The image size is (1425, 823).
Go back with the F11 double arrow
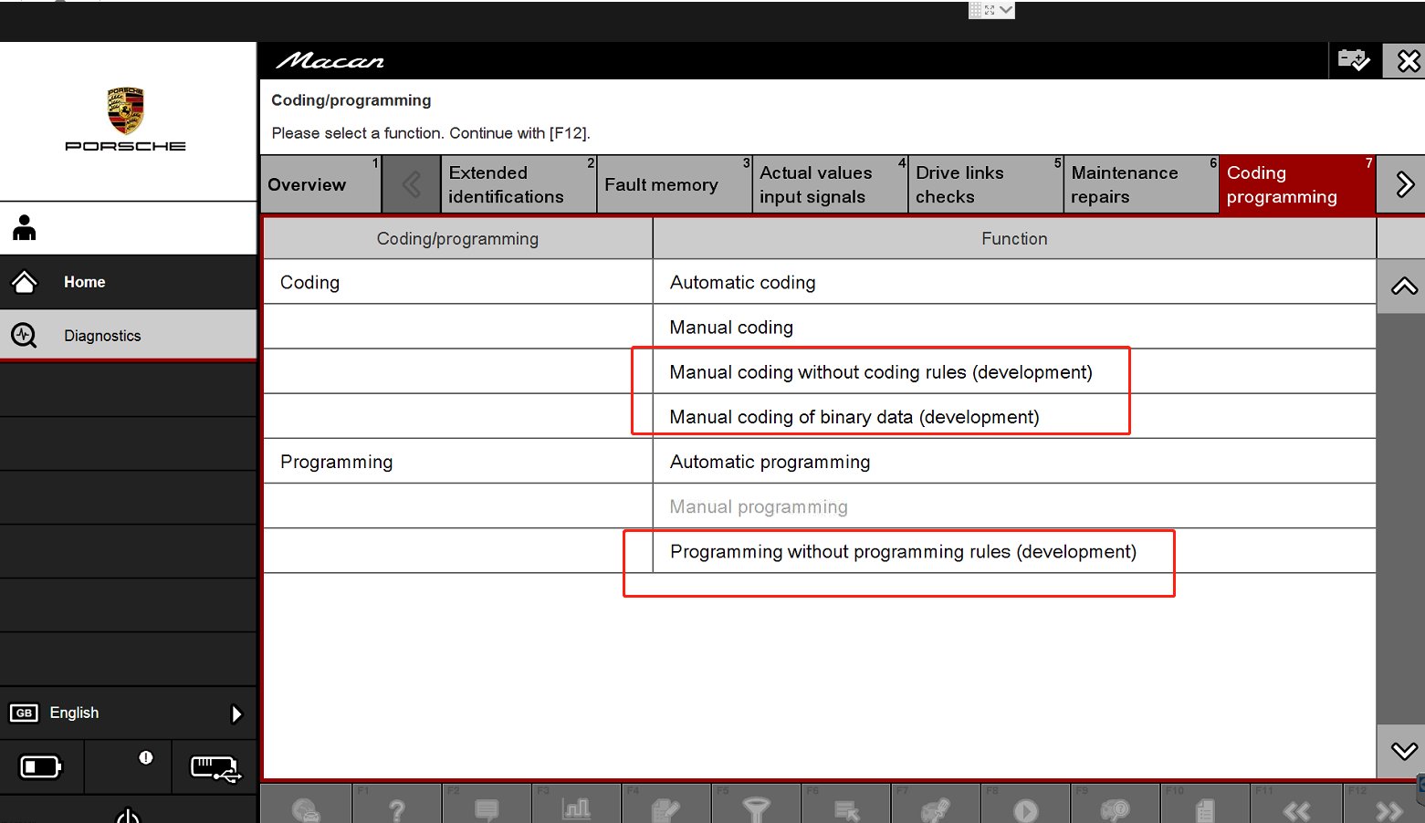pos(1296,811)
